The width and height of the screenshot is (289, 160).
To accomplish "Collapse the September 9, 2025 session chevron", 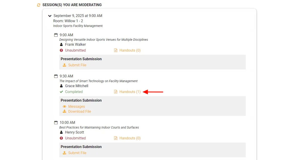I will (x=50, y=16).
